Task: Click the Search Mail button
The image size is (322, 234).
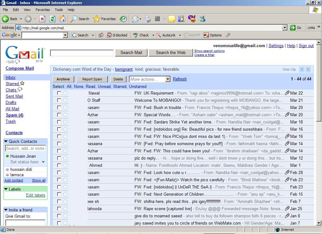Action: 131,53
